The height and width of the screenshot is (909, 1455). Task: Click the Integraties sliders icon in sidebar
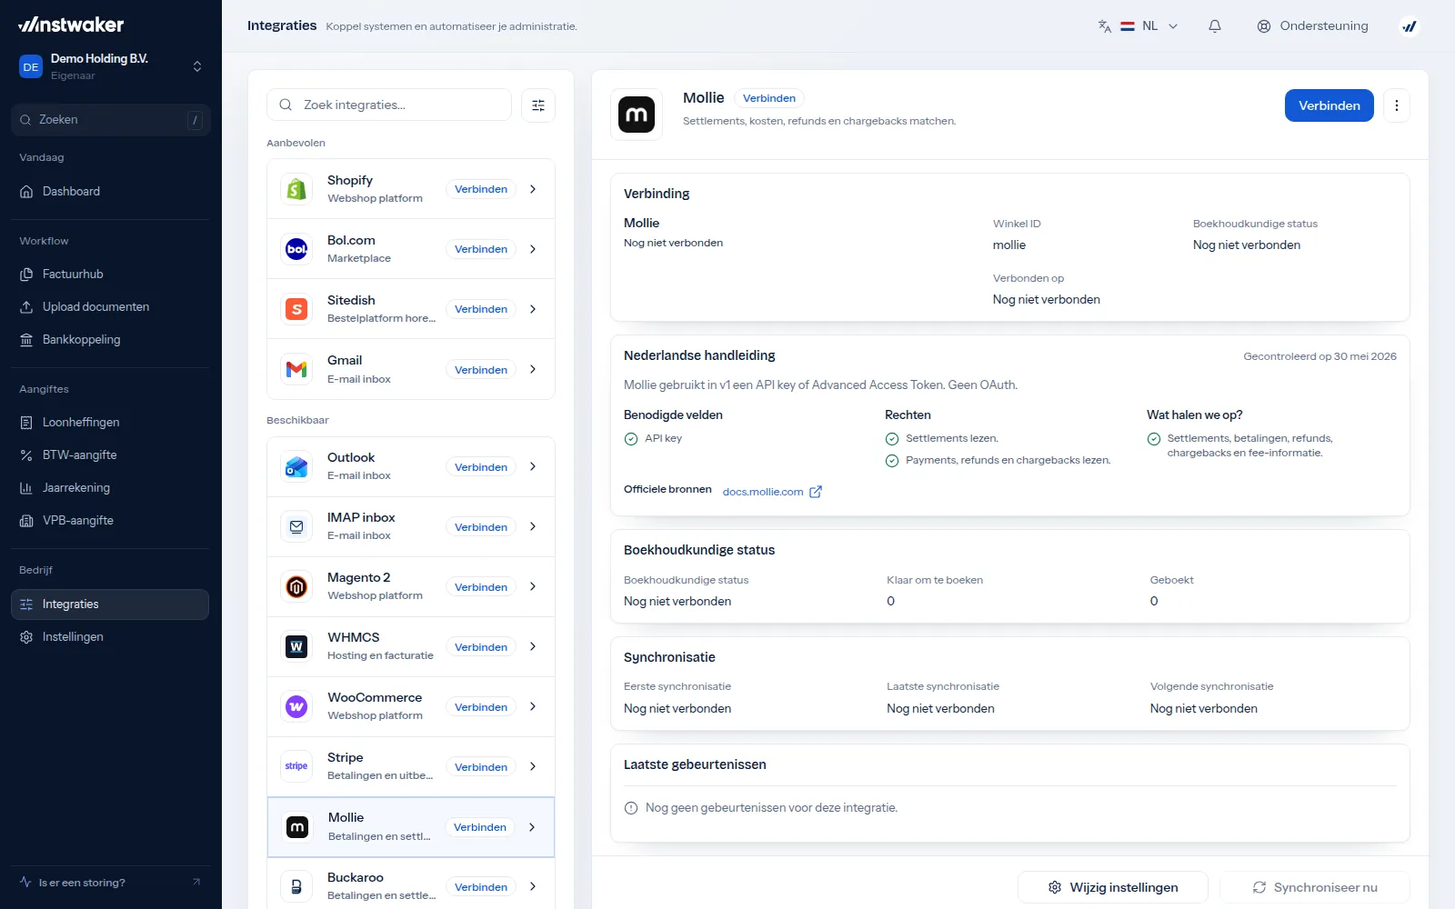coord(26,604)
